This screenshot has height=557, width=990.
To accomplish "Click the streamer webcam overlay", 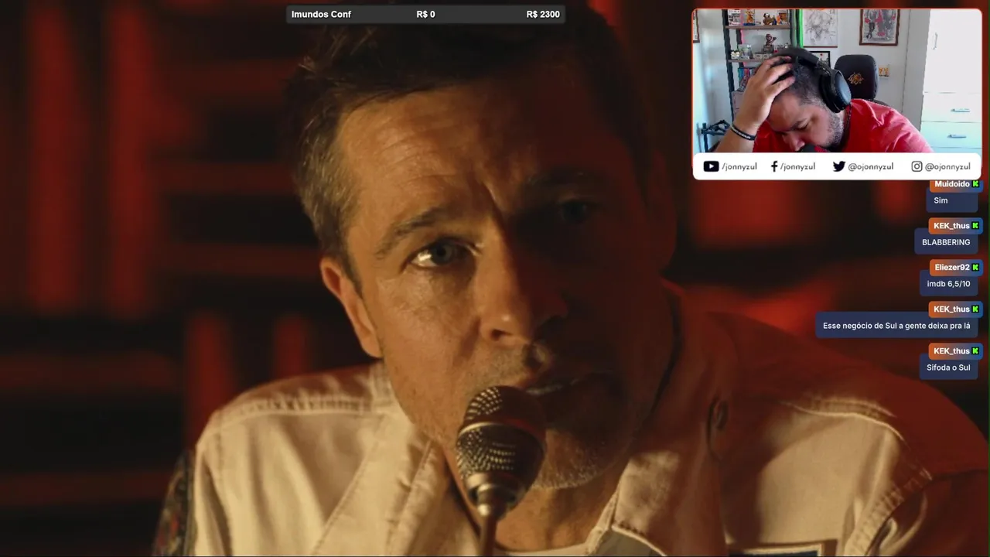I will (x=837, y=80).
